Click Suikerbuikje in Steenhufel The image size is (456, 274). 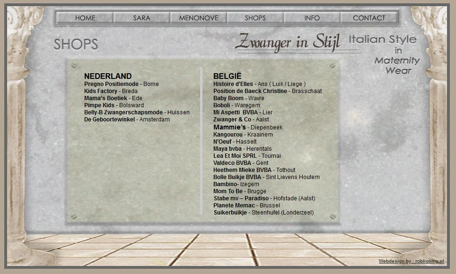pos(263,213)
